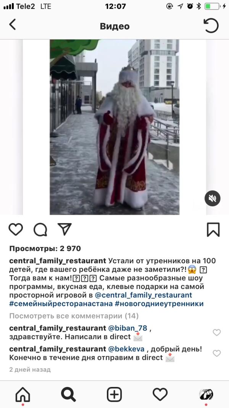This screenshot has width=229, height=408.
Task: Expand Посмотреть все комментарии (14)
Action: click(74, 316)
